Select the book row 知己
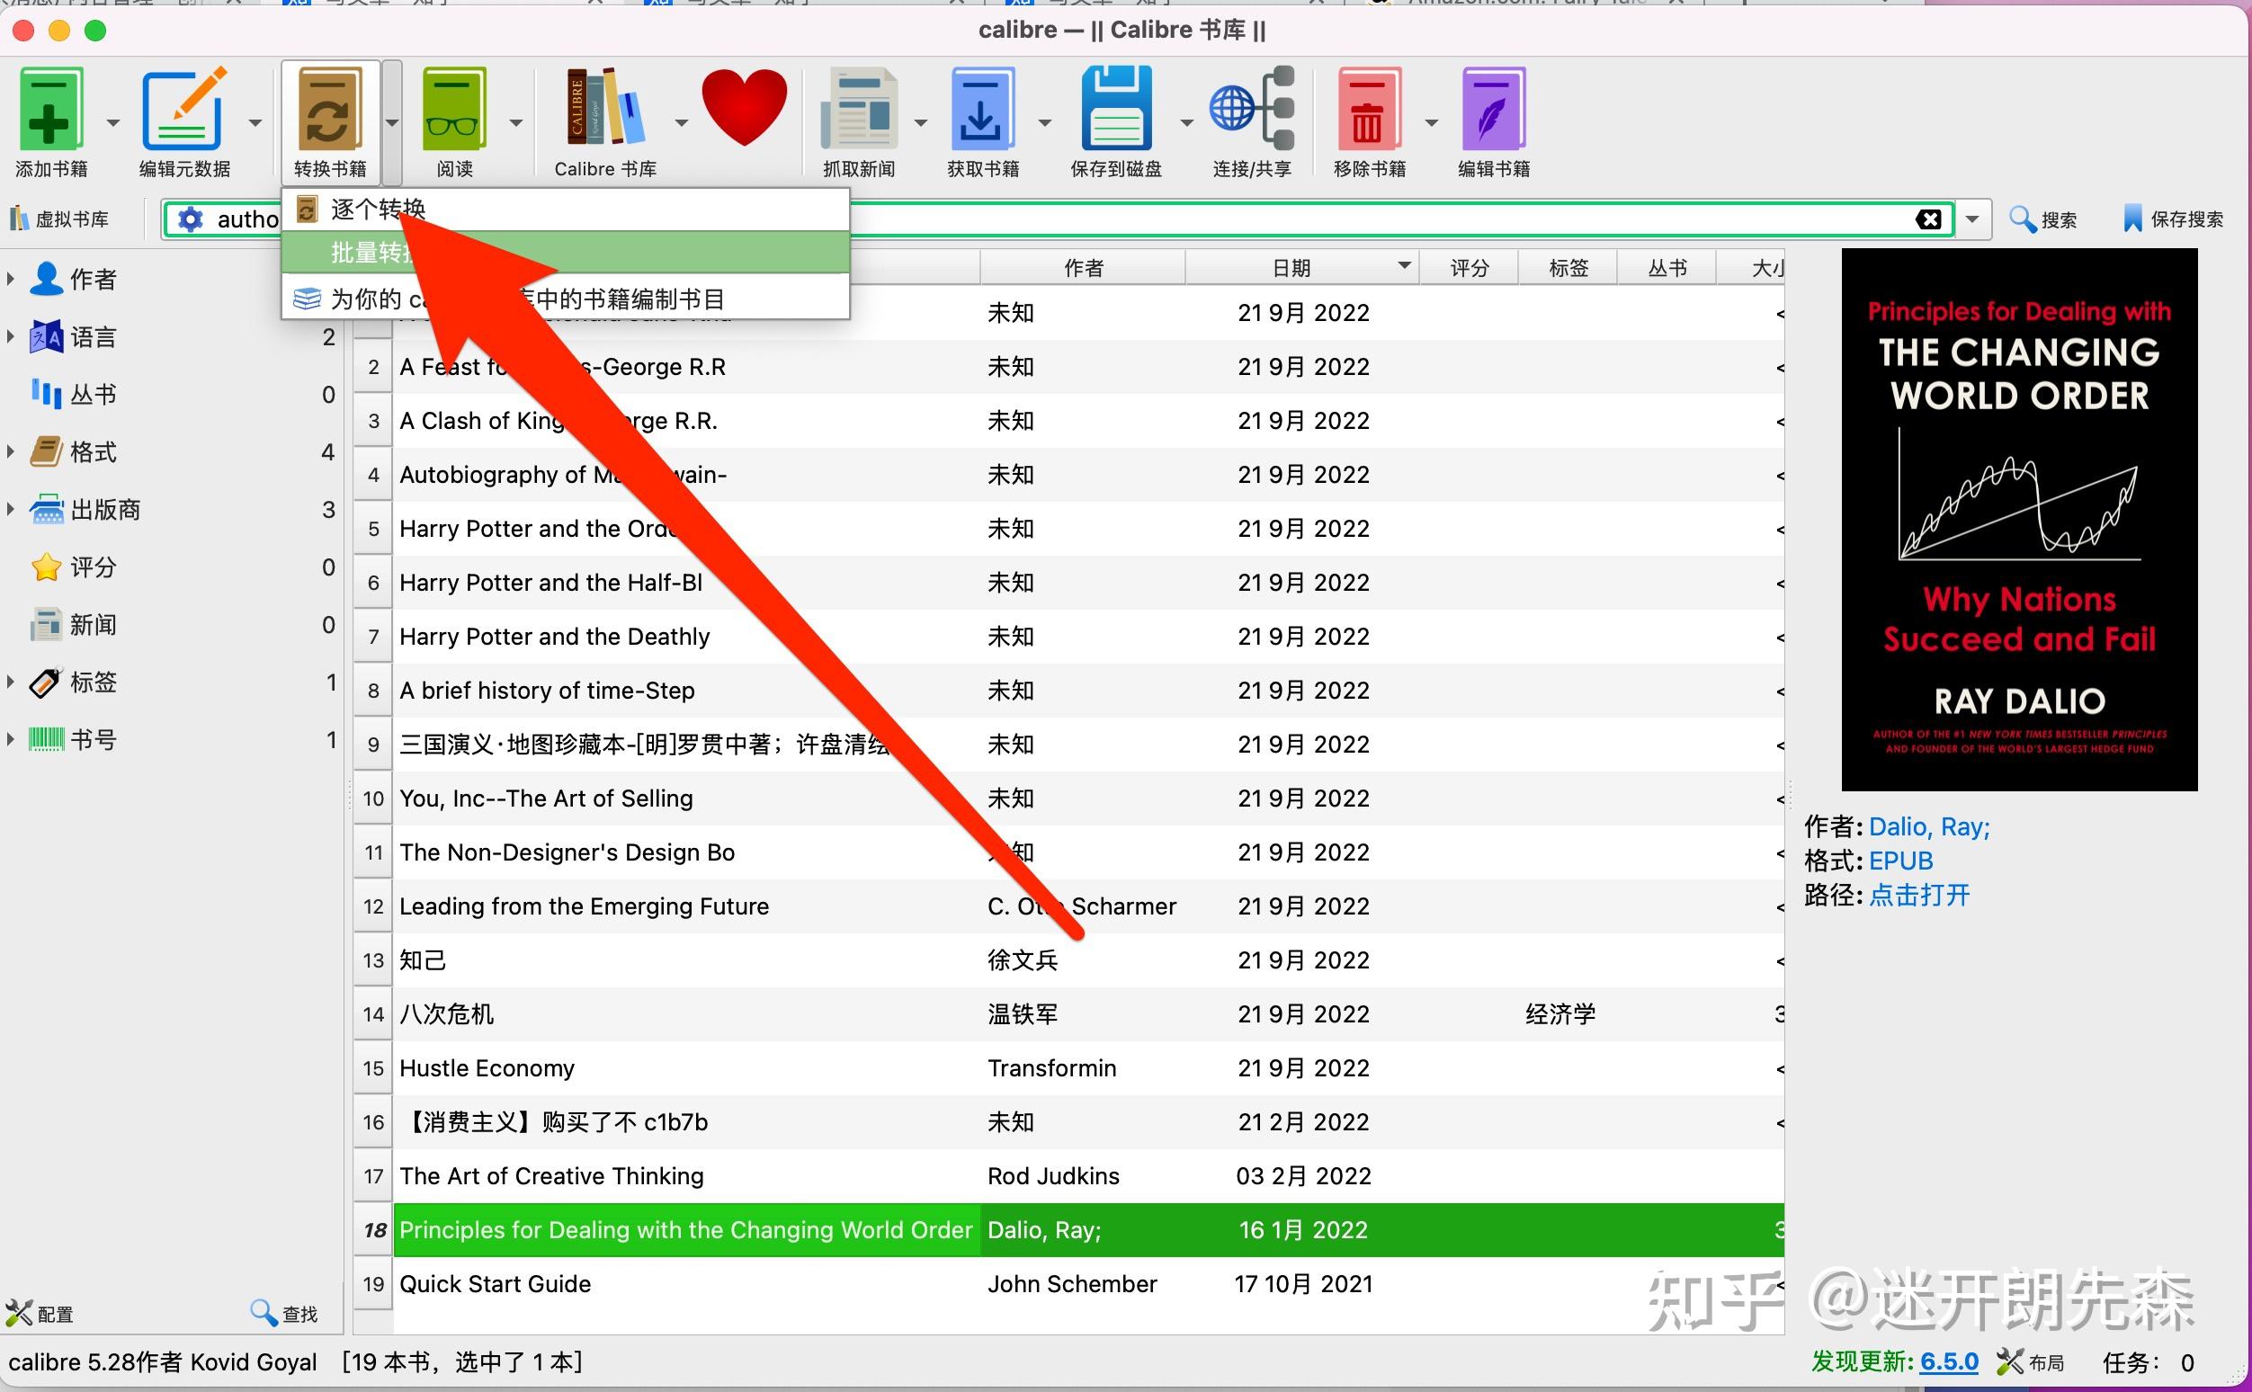Image resolution: width=2252 pixels, height=1392 pixels. click(1068, 960)
